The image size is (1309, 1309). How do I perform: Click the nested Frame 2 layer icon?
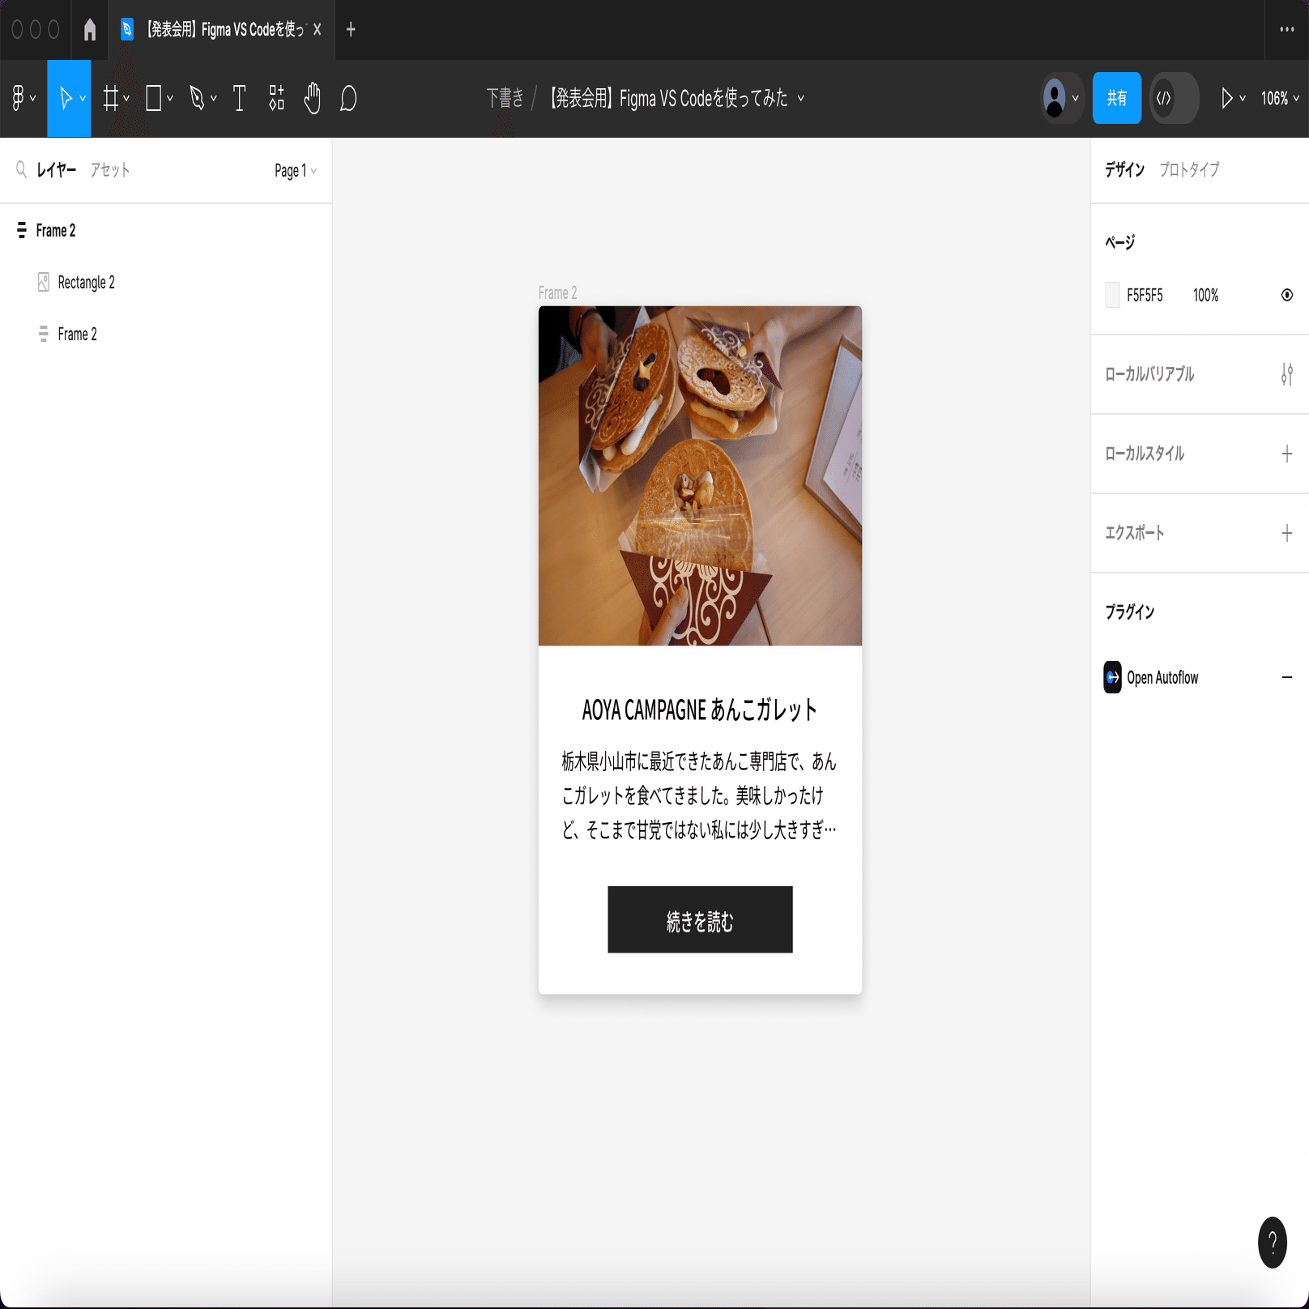[x=44, y=334]
